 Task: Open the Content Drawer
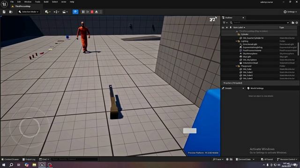(x=10, y=160)
